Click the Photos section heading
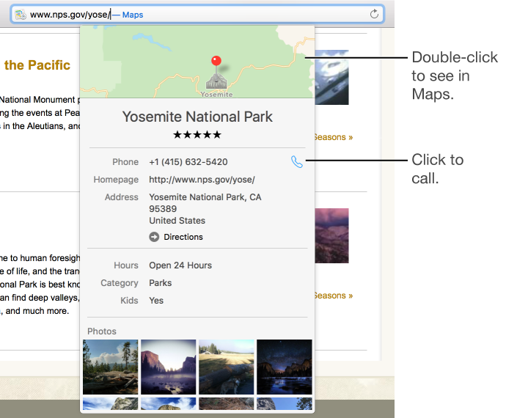This screenshot has width=506, height=418. pos(102,331)
